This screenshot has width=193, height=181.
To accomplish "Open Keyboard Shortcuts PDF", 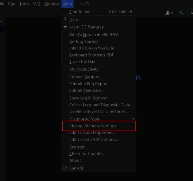I will click(99, 55).
